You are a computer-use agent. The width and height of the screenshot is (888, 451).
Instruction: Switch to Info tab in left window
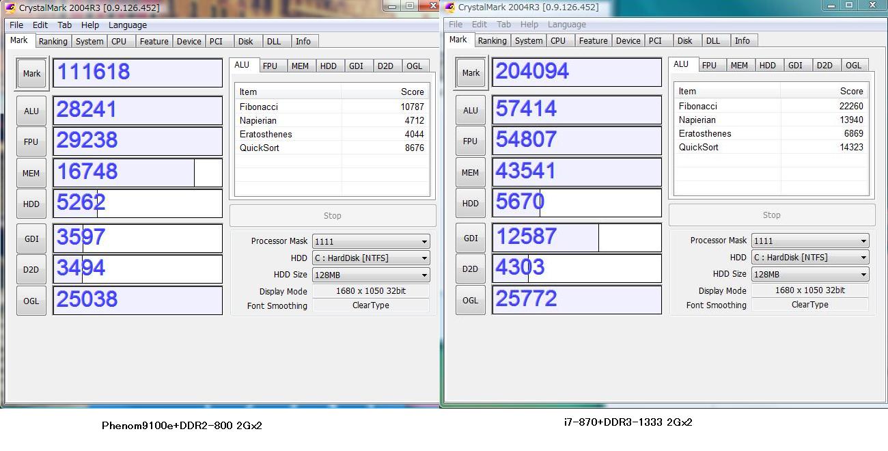[303, 41]
